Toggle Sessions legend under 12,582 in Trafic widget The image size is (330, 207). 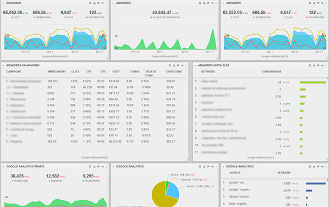pos(56,181)
